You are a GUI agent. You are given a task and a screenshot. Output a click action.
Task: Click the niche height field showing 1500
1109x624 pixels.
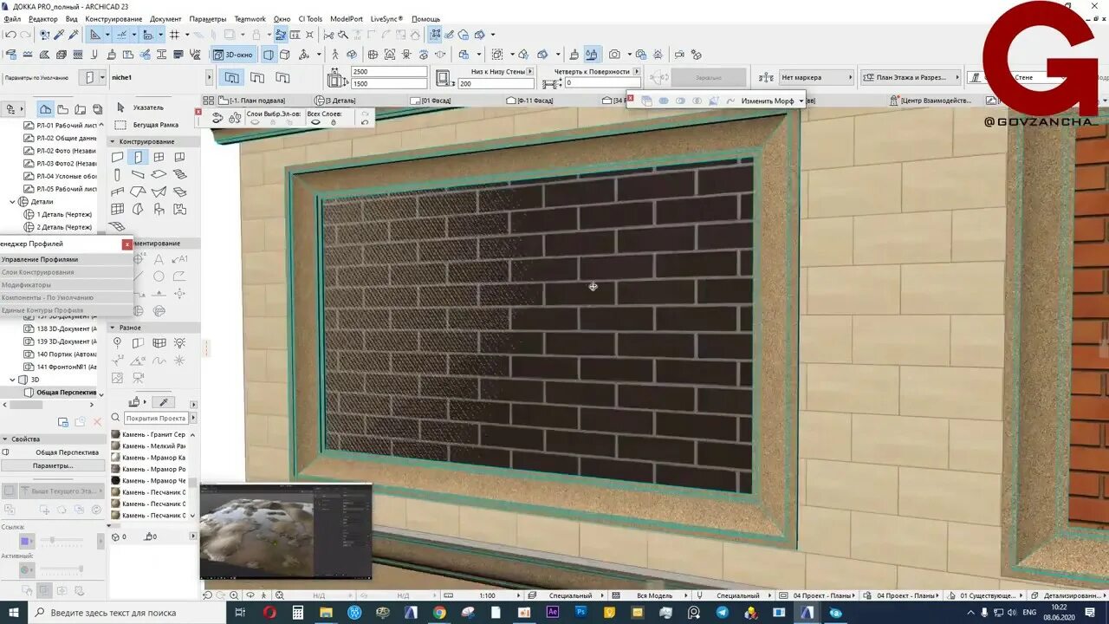point(389,83)
